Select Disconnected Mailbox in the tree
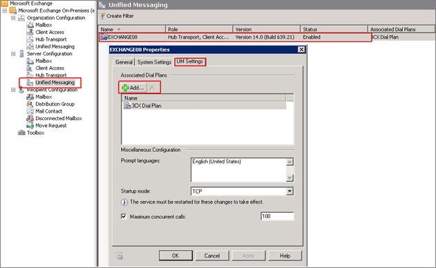The height and width of the screenshot is (268, 436). click(x=59, y=119)
